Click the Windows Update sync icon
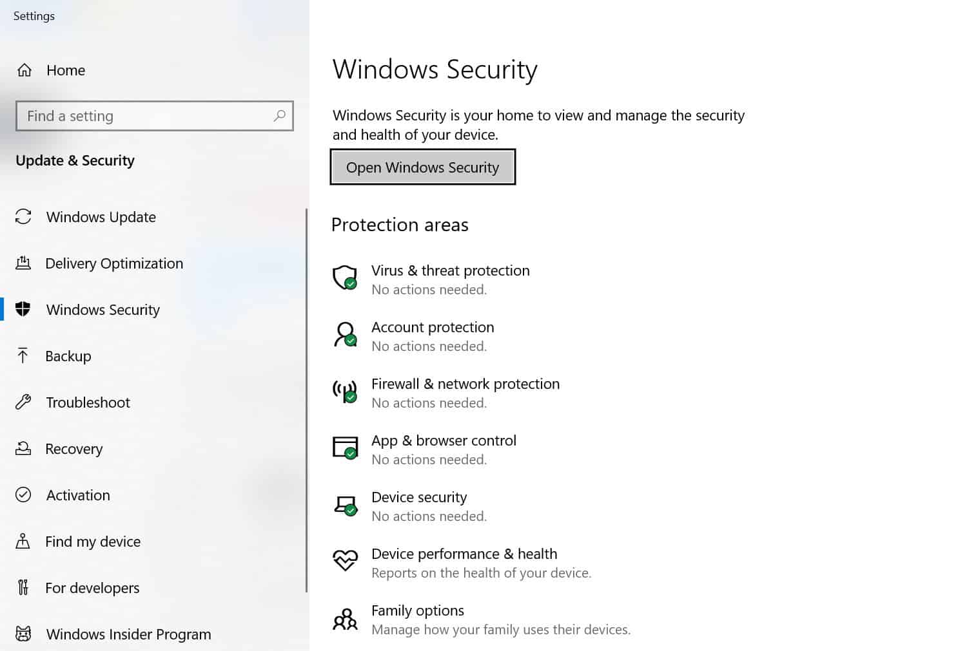Screen dimensions: 969x651 [23, 217]
